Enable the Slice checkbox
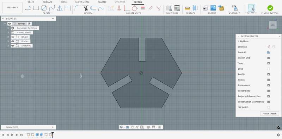 269,69
